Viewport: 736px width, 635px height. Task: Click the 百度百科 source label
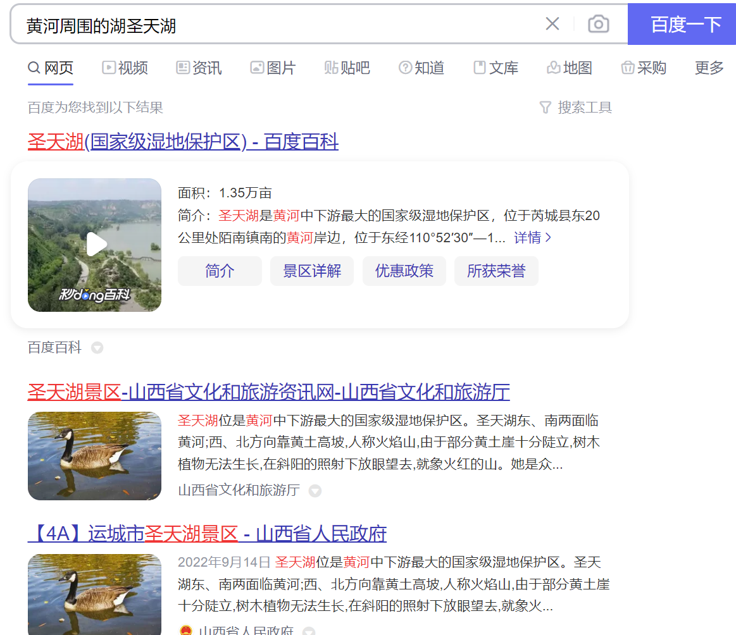point(54,347)
